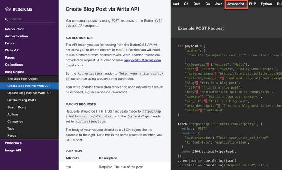Click the .catch Request Failed code line
The image size is (282, 170).
[223, 165]
